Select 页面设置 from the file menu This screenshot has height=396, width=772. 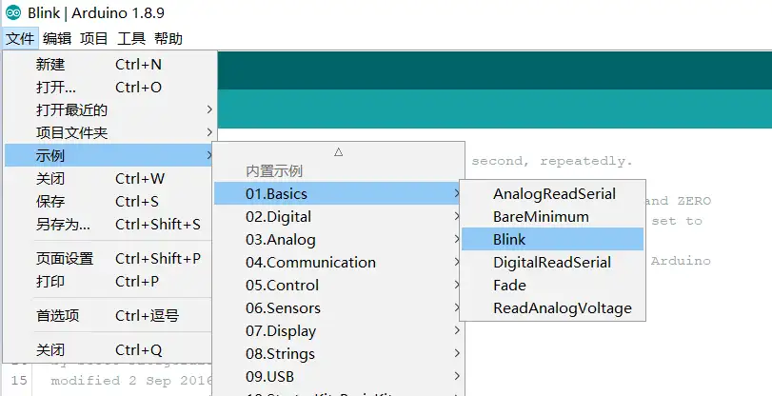click(x=65, y=259)
